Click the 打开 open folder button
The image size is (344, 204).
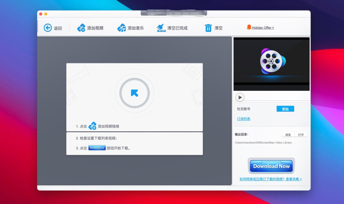pyautogui.click(x=301, y=135)
